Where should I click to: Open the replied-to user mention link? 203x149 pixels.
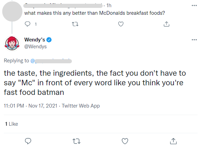click(51, 61)
